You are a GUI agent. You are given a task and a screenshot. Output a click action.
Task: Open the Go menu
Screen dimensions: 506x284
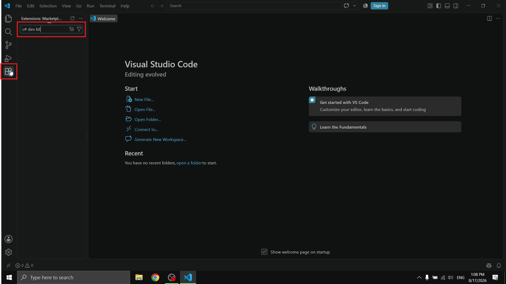pyautogui.click(x=79, y=6)
